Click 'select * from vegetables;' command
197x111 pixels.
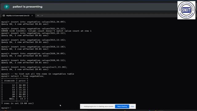tap(27, 76)
